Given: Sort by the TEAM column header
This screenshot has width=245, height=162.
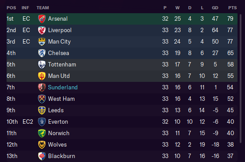Looking at the screenshot, I should (x=43, y=8).
